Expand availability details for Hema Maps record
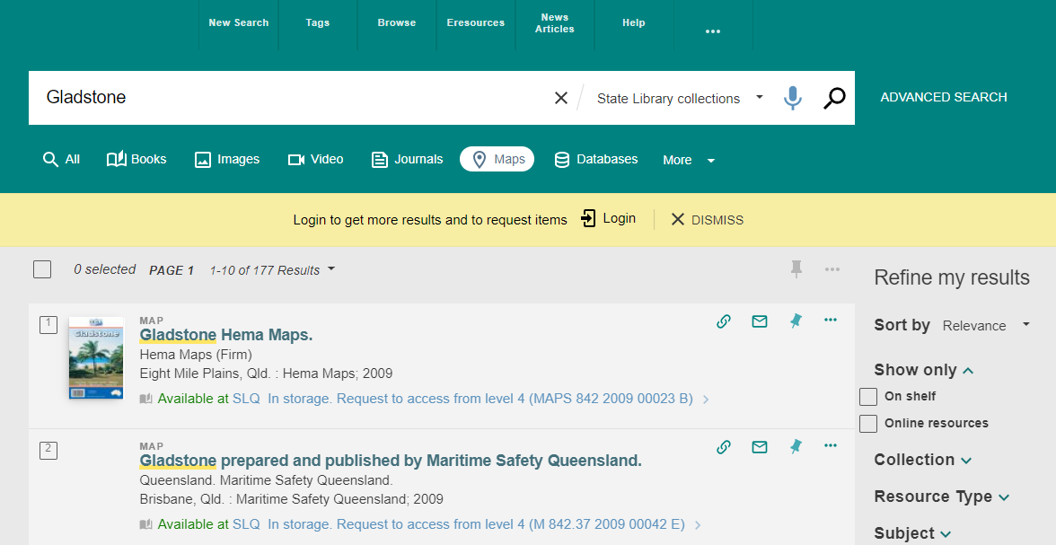Screen dimensions: 1056x545 pos(706,400)
